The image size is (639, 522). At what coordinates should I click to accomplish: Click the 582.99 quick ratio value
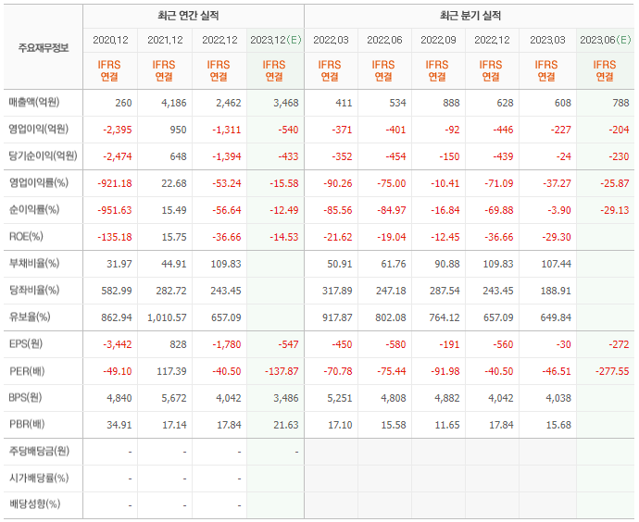coord(117,292)
